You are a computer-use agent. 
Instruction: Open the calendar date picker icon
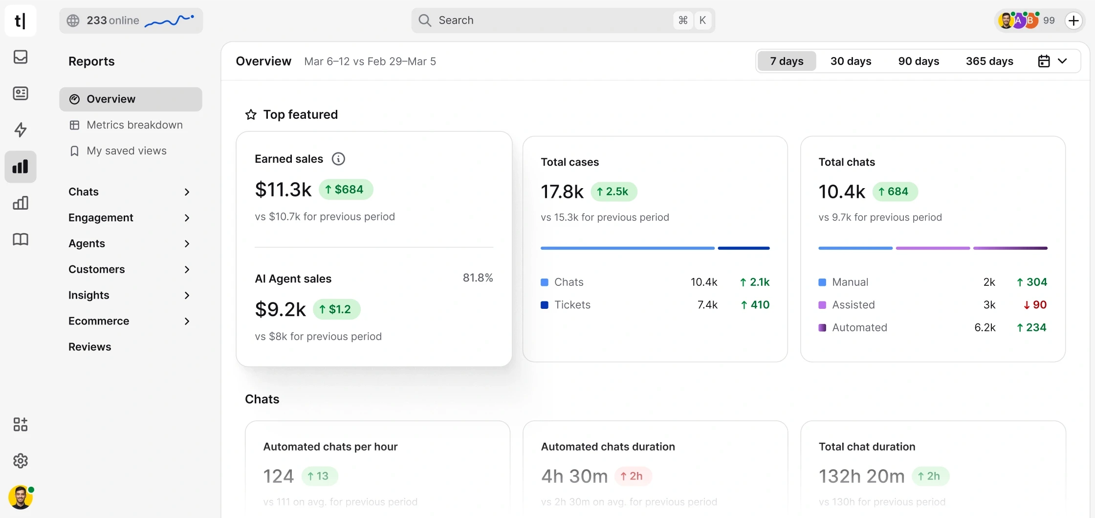pos(1044,61)
